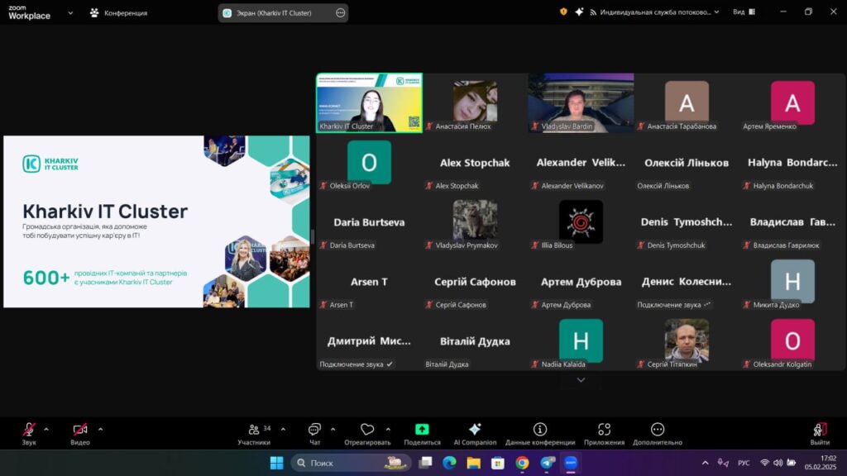Switch input language РУС indicator
Screen dimensions: 847x476
pos(744,463)
